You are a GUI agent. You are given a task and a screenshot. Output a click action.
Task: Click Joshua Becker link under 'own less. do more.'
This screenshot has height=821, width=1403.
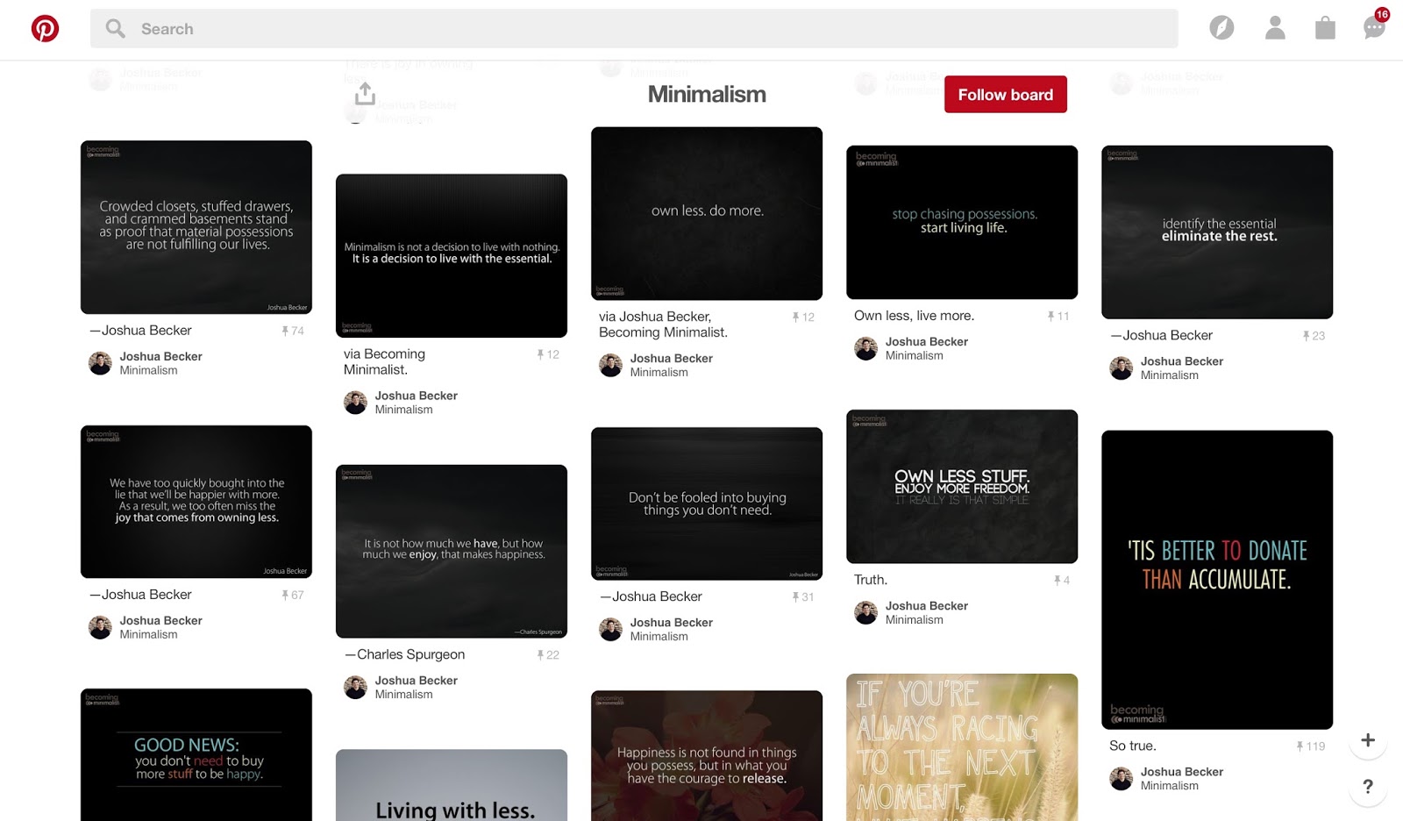coord(671,358)
